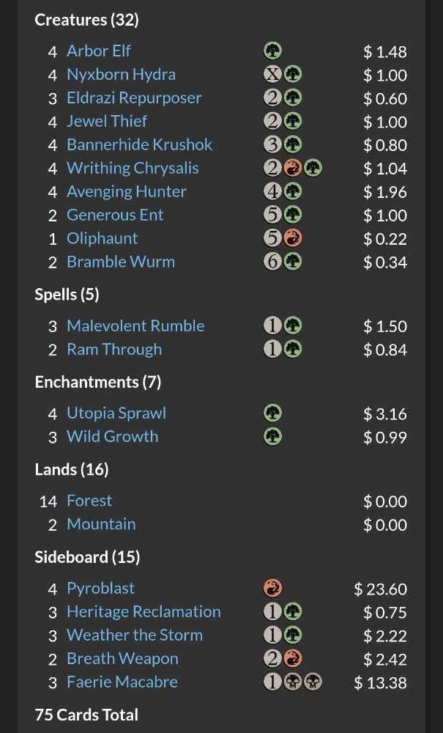This screenshot has height=733, width=443.
Task: Click the red mana symbol on Writhing Chrysalis row
Action: tap(293, 169)
